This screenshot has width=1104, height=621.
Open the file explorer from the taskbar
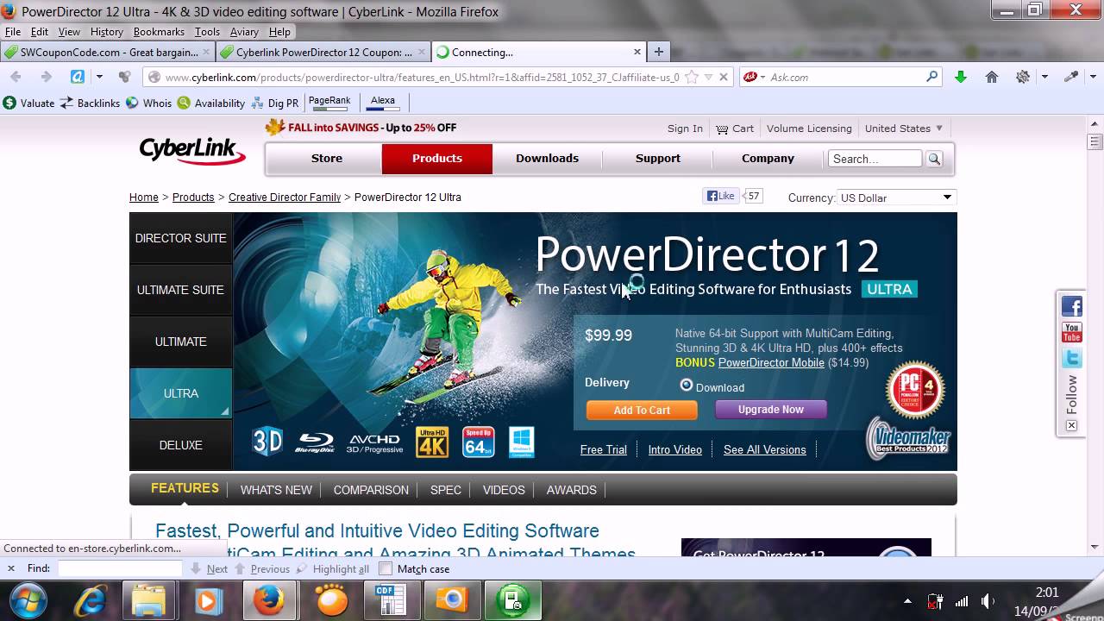click(149, 600)
